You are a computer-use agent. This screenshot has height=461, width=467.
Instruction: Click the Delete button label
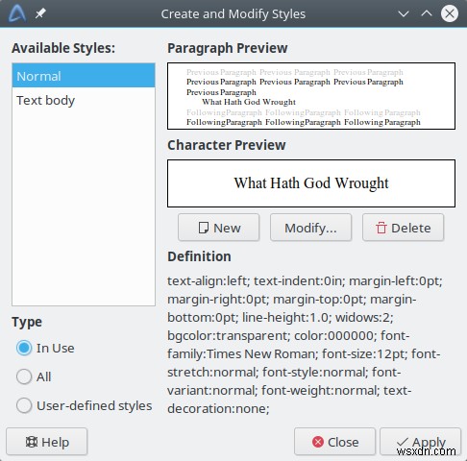point(411,228)
